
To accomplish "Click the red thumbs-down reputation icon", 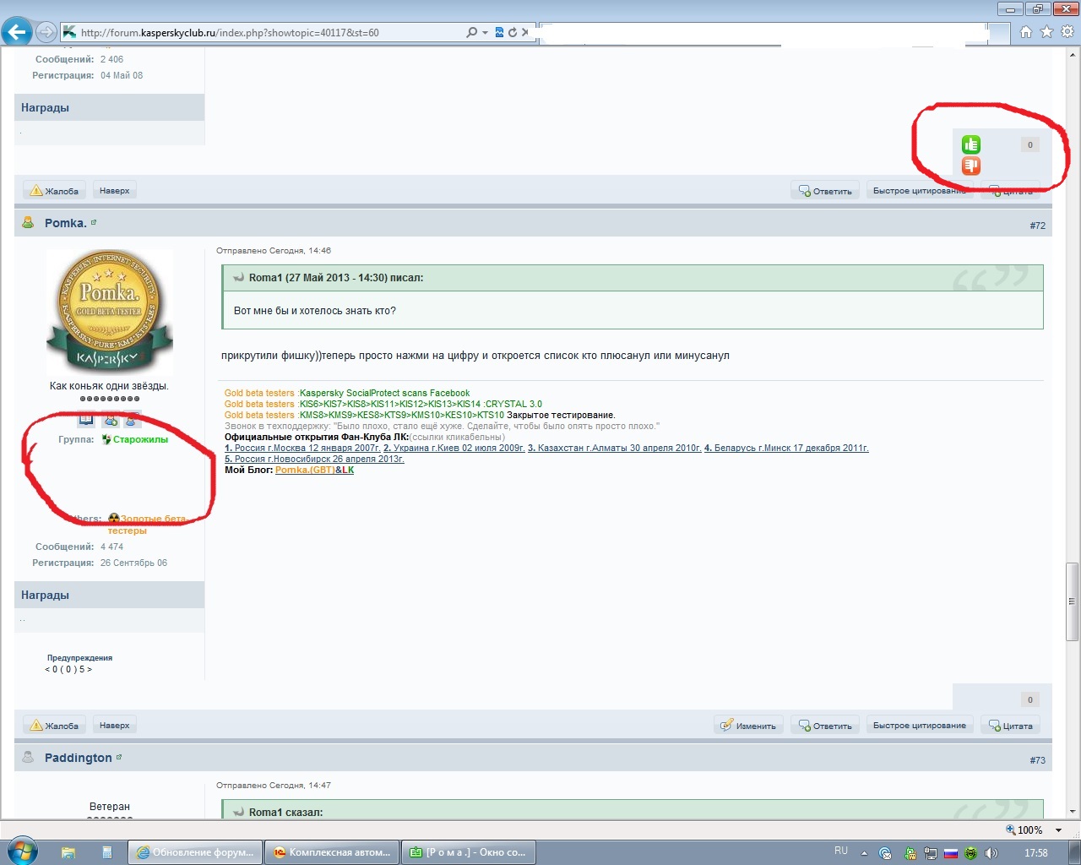I will tap(971, 166).
